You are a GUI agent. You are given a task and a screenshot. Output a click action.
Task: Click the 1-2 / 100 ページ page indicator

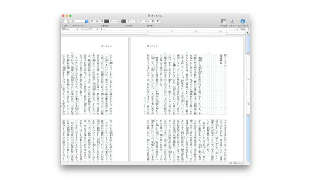(237, 162)
